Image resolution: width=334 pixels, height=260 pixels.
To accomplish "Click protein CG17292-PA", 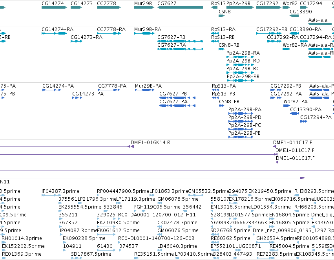I will click(x=286, y=94).
